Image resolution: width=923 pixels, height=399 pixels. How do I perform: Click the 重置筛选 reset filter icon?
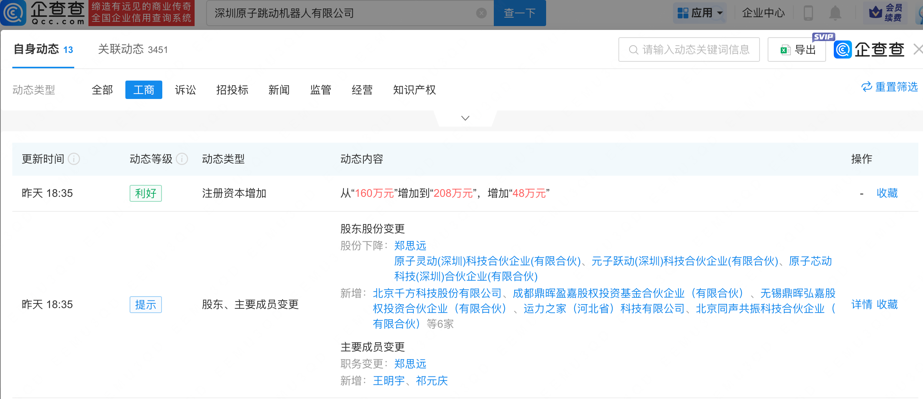tap(866, 87)
